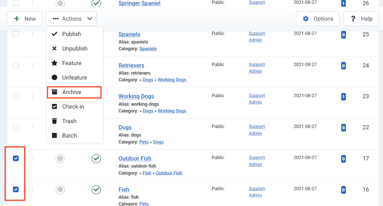
Task: Select Archive from the Actions menu
Action: (74, 92)
